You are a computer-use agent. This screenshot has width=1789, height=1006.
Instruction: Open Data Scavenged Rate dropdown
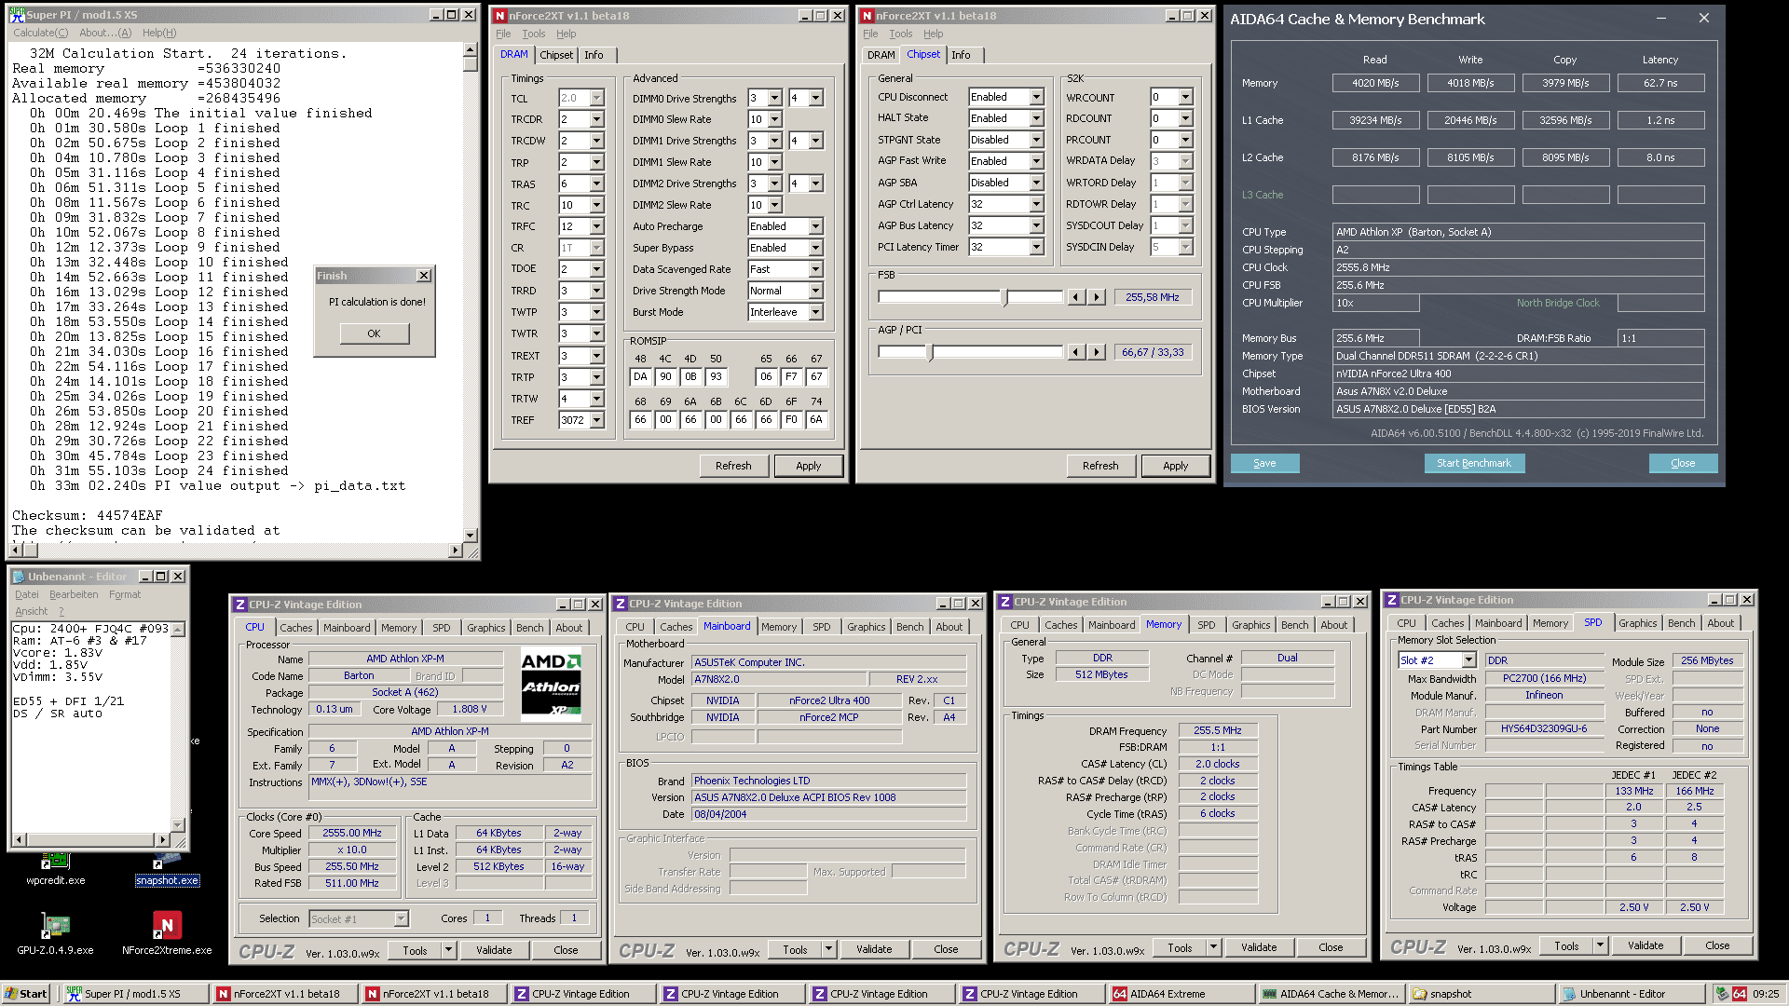point(815,269)
